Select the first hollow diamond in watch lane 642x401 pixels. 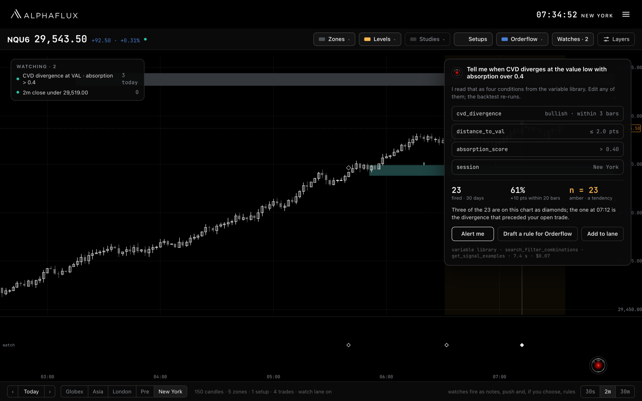[x=349, y=345]
